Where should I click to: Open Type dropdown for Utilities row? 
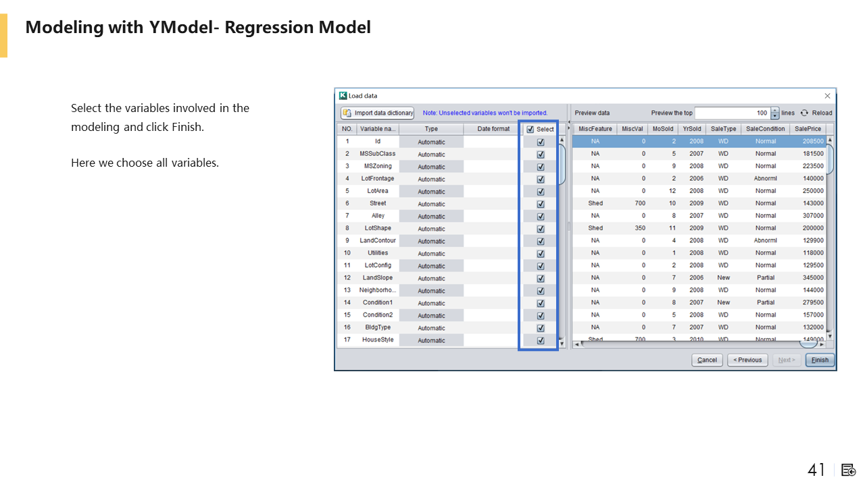tap(431, 254)
